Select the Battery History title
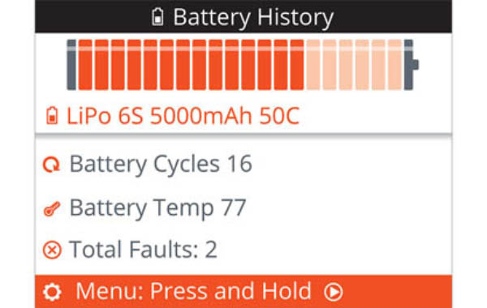This screenshot has width=487, height=308. pos(253,17)
